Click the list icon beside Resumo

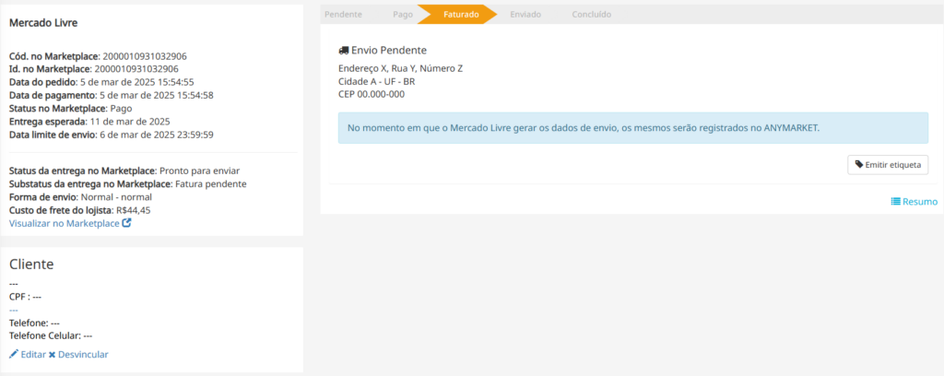tap(895, 202)
